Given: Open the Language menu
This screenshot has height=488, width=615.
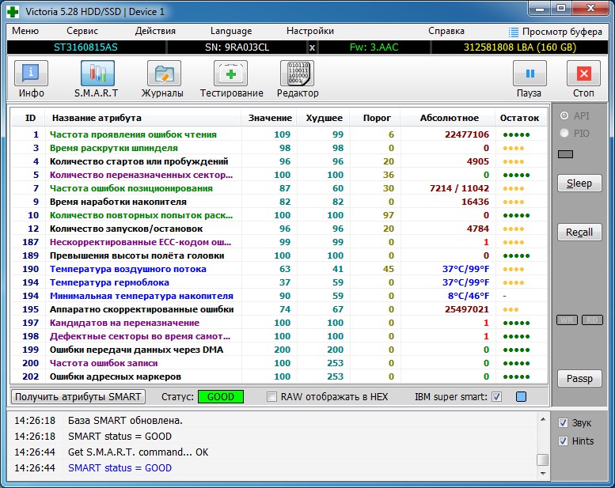Looking at the screenshot, I should [x=231, y=31].
